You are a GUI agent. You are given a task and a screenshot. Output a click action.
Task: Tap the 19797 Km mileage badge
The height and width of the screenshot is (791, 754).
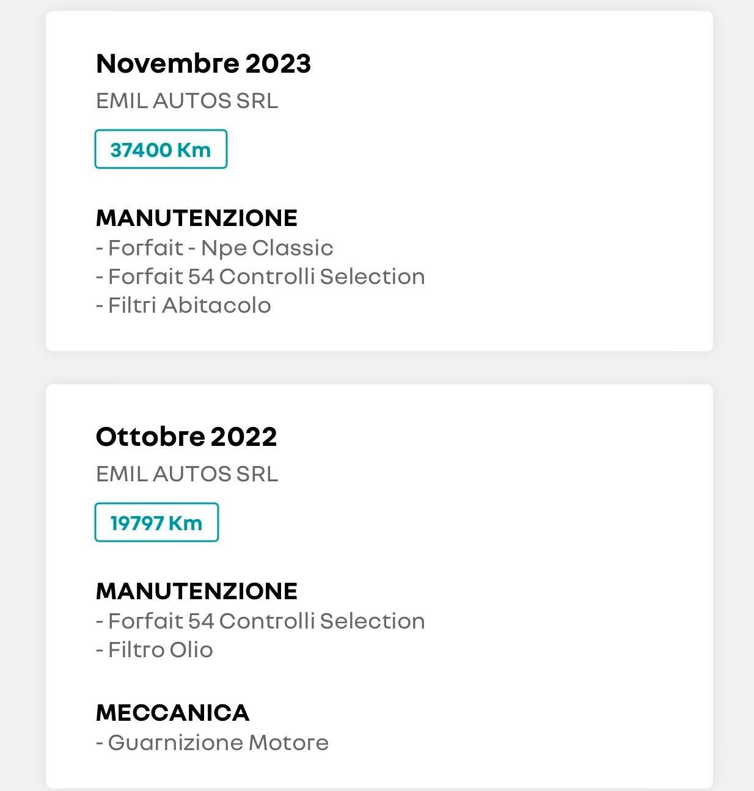pos(156,522)
